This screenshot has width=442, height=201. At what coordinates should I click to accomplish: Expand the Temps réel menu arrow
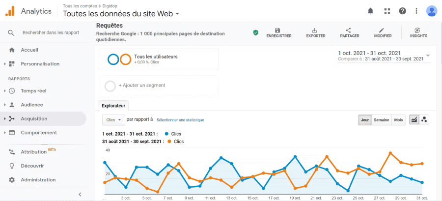pyautogui.click(x=5, y=91)
